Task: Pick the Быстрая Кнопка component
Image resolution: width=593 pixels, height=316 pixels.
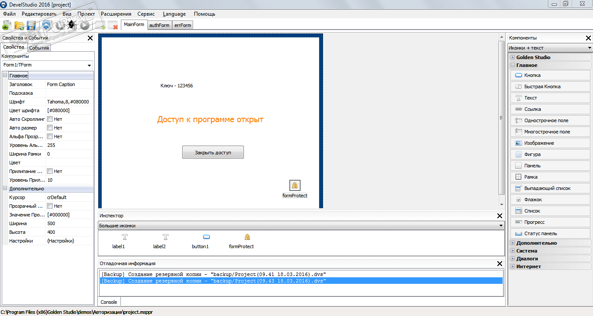Action: click(550, 86)
